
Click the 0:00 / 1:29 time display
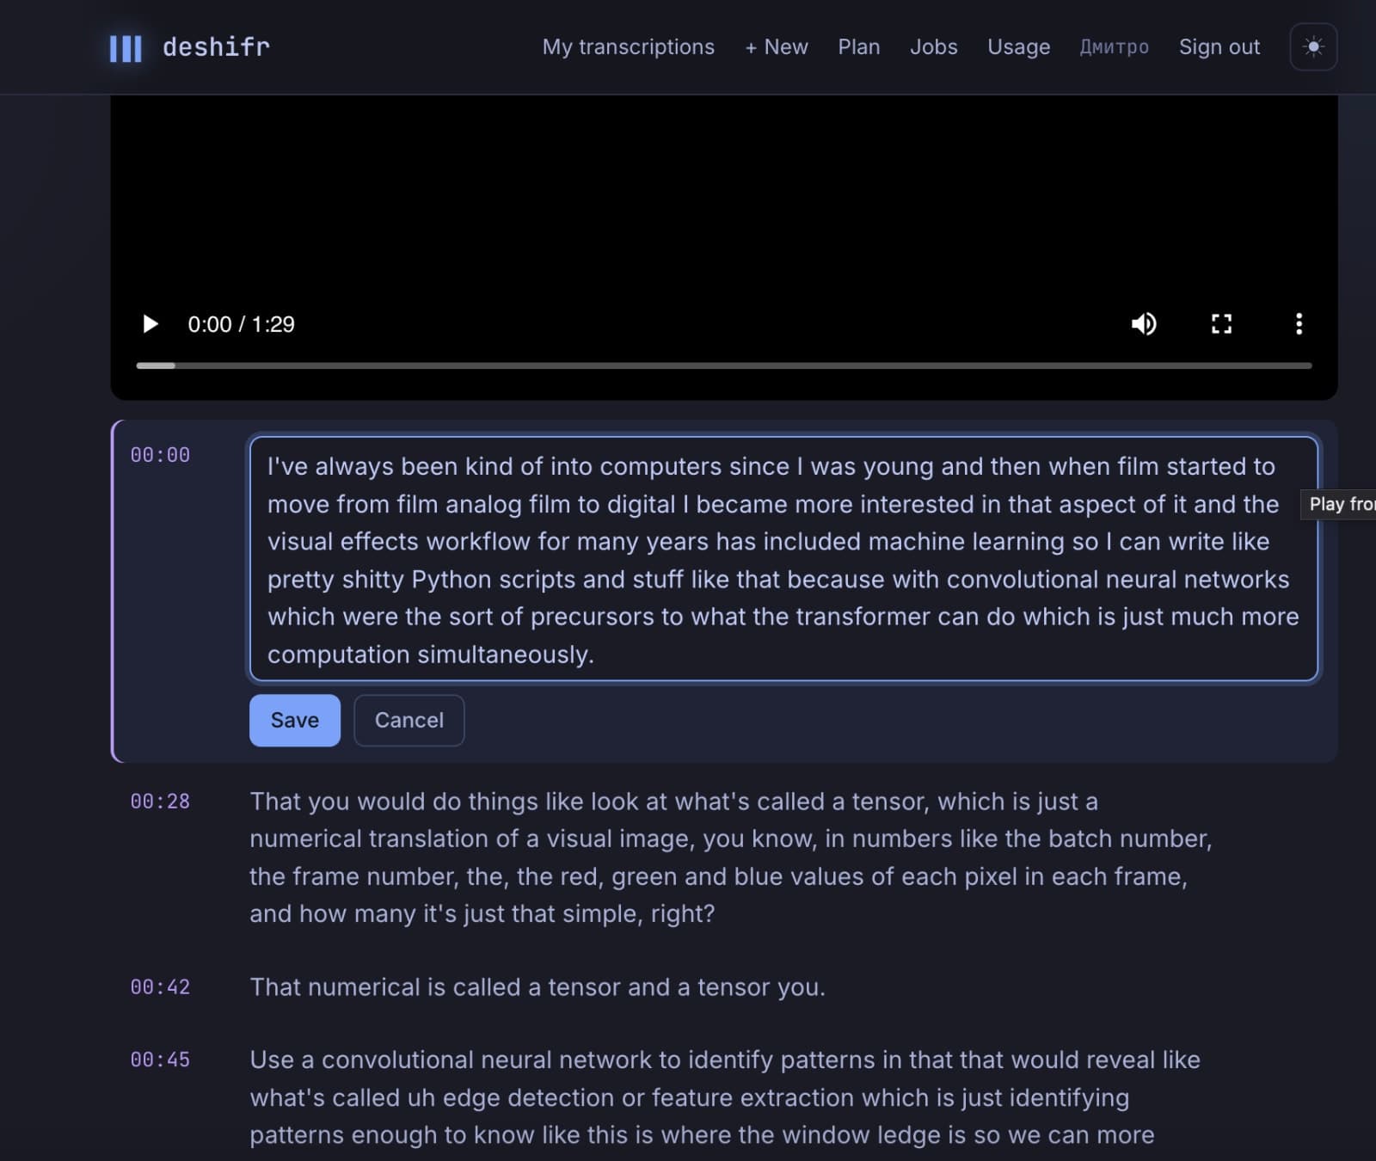pyautogui.click(x=241, y=324)
